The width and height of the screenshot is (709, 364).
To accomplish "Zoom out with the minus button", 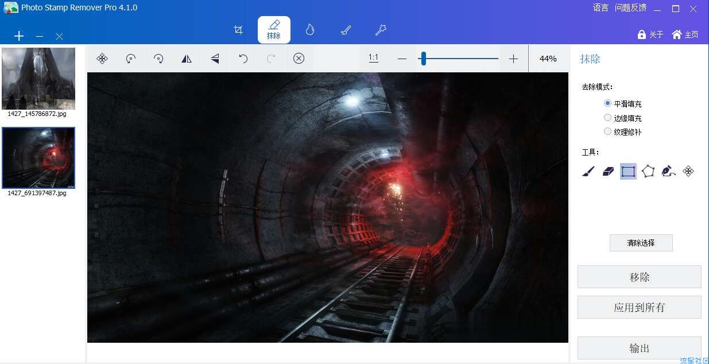I will pyautogui.click(x=402, y=59).
